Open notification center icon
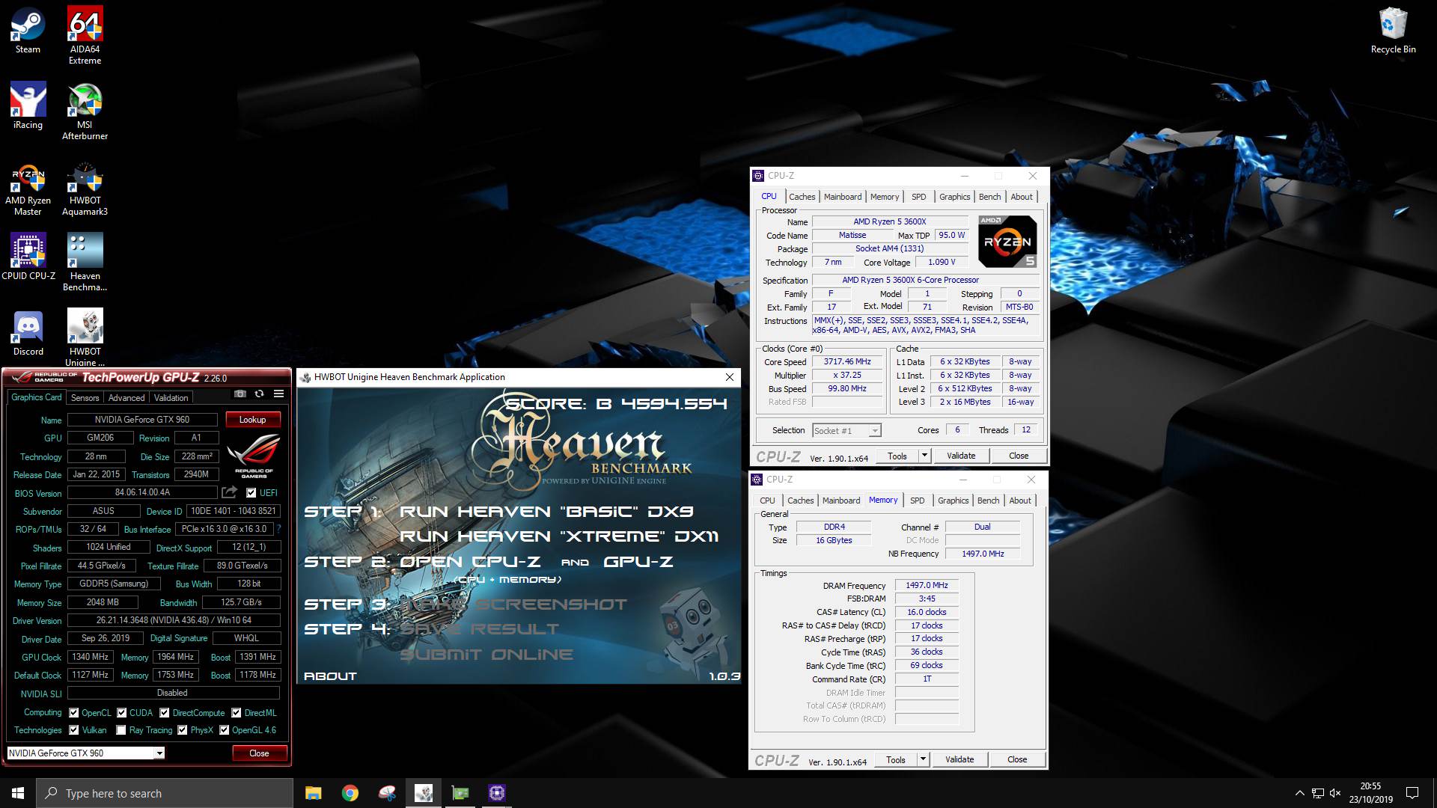 (1412, 793)
